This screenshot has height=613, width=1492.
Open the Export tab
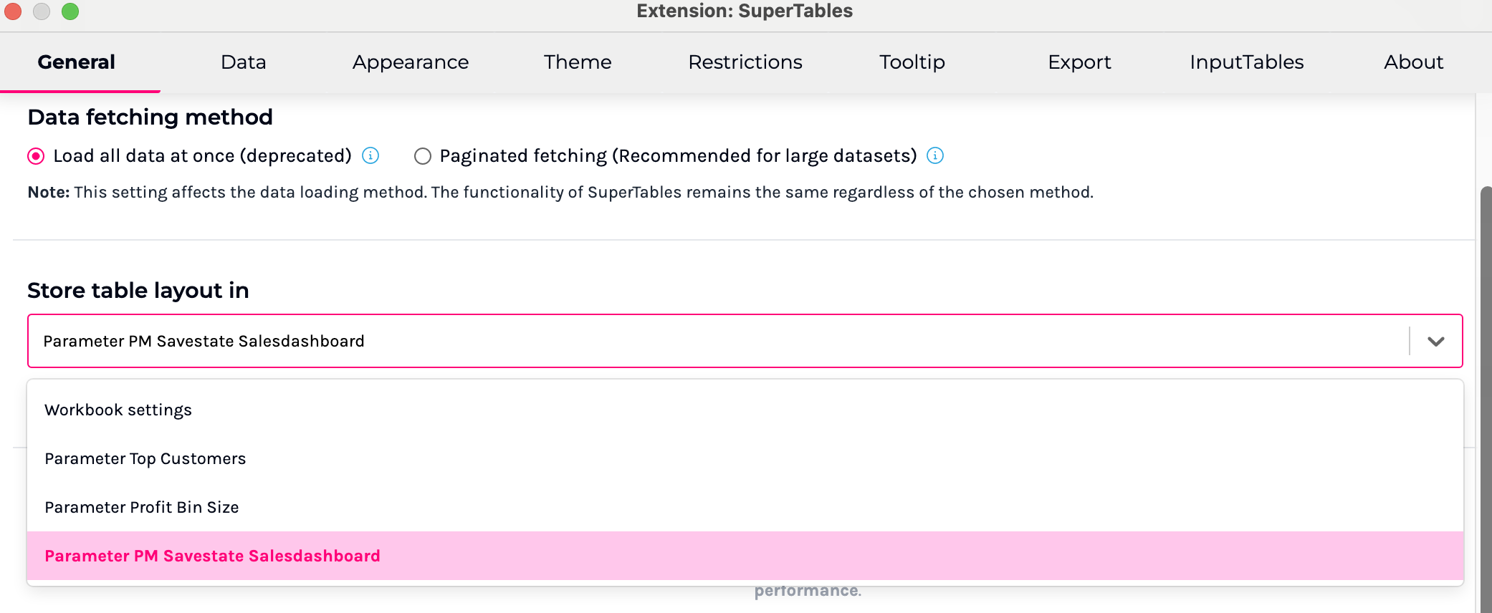point(1079,62)
